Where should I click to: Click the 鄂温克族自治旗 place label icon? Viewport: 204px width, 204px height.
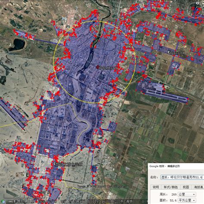click(x=55, y=164)
